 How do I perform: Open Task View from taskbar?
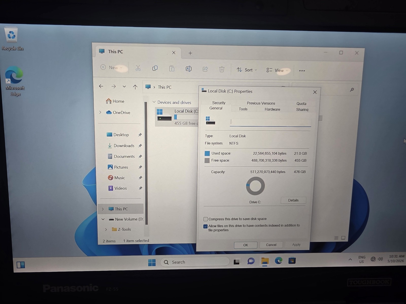coord(236,261)
